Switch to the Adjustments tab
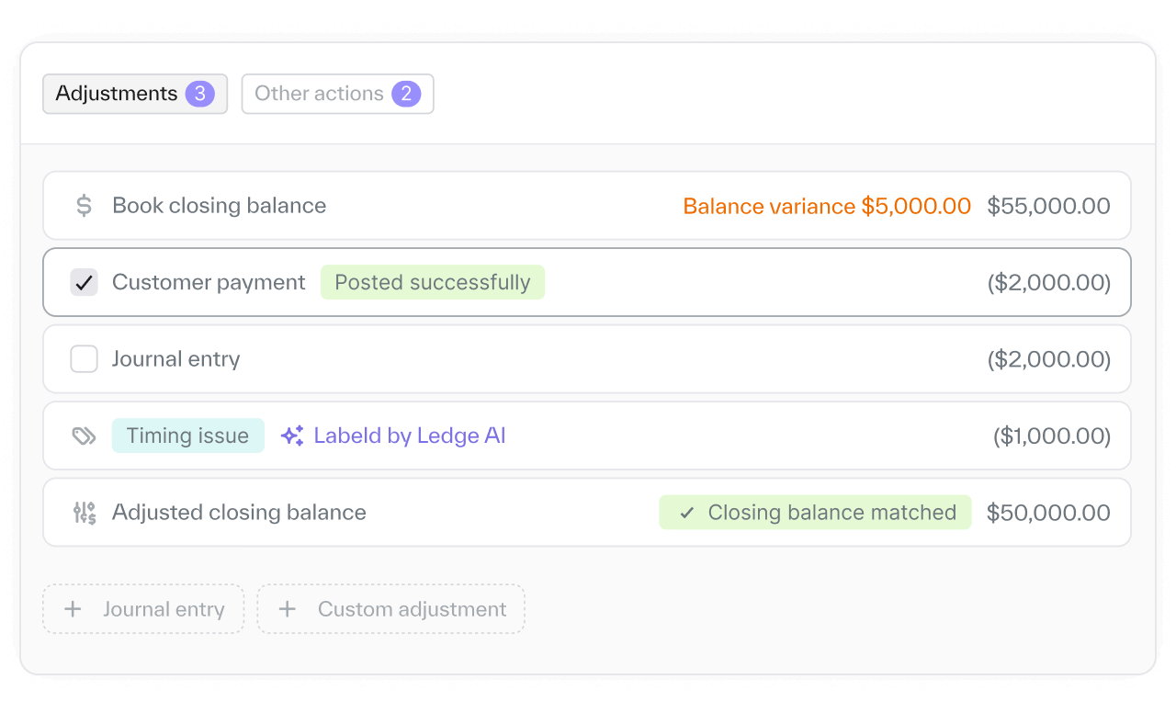Image resolution: width=1176 pixels, height=713 pixels. (117, 94)
